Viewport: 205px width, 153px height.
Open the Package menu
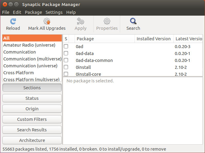click(x=34, y=12)
